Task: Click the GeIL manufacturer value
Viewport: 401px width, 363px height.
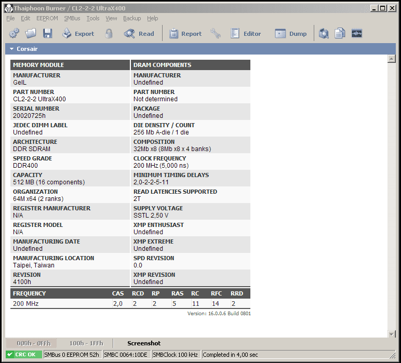Action: coord(20,83)
